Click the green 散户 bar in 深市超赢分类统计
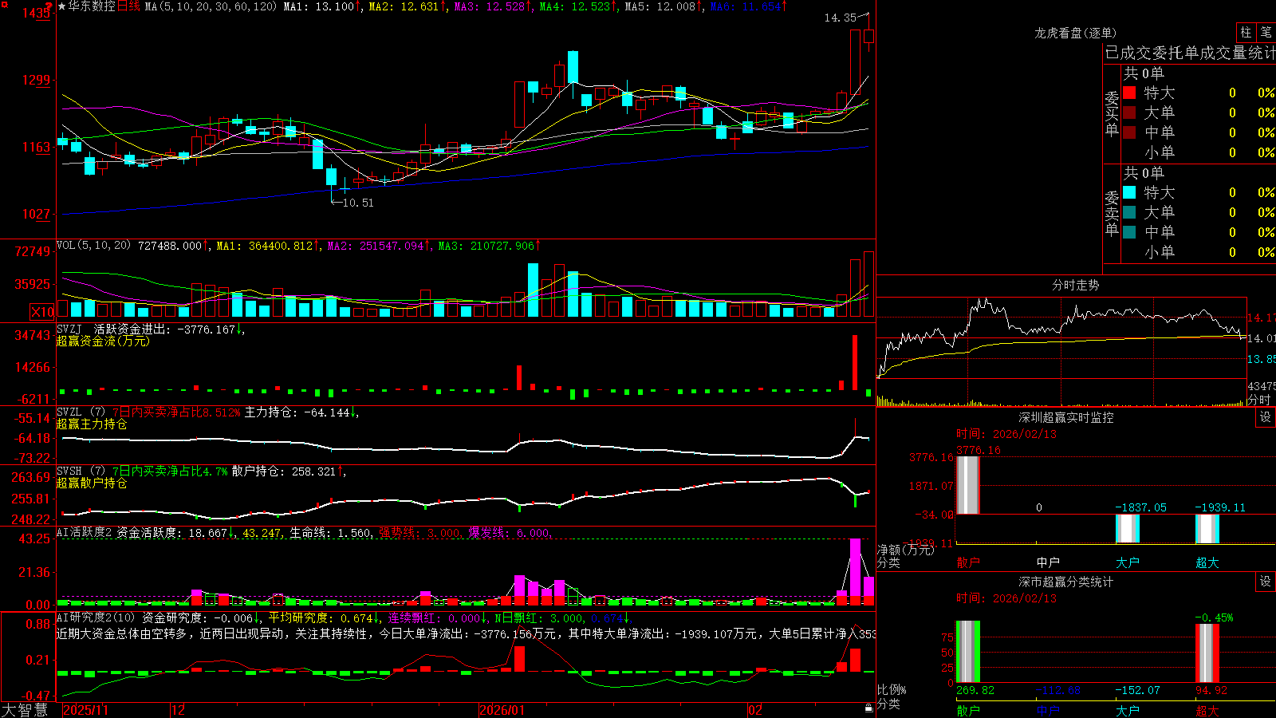Screen dimensions: 1276x718 (967, 652)
